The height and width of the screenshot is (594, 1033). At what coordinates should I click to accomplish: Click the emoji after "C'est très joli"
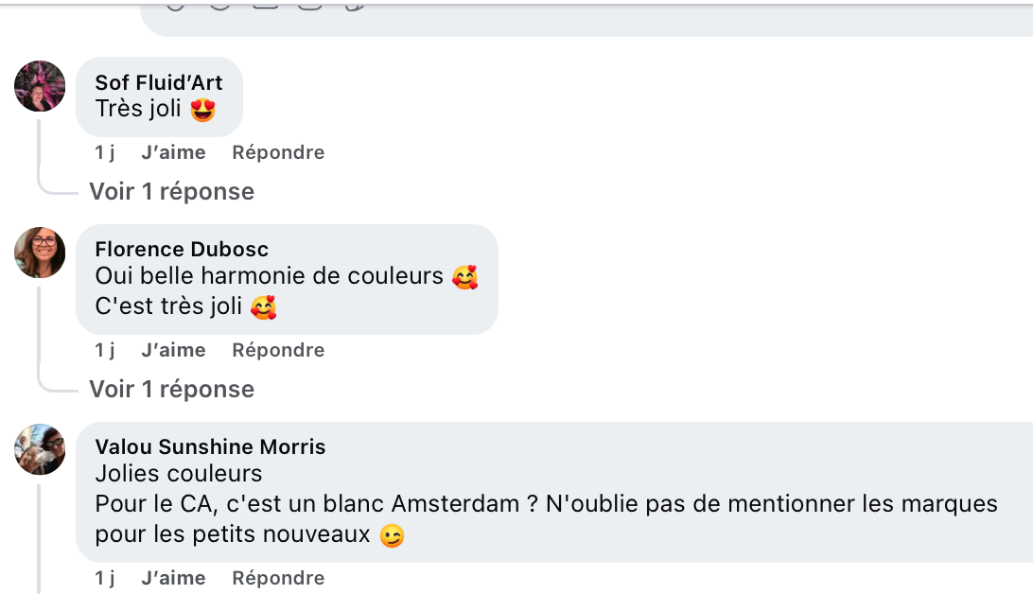click(x=263, y=307)
